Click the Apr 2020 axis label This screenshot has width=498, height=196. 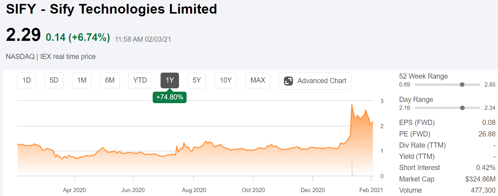[x=74, y=190]
